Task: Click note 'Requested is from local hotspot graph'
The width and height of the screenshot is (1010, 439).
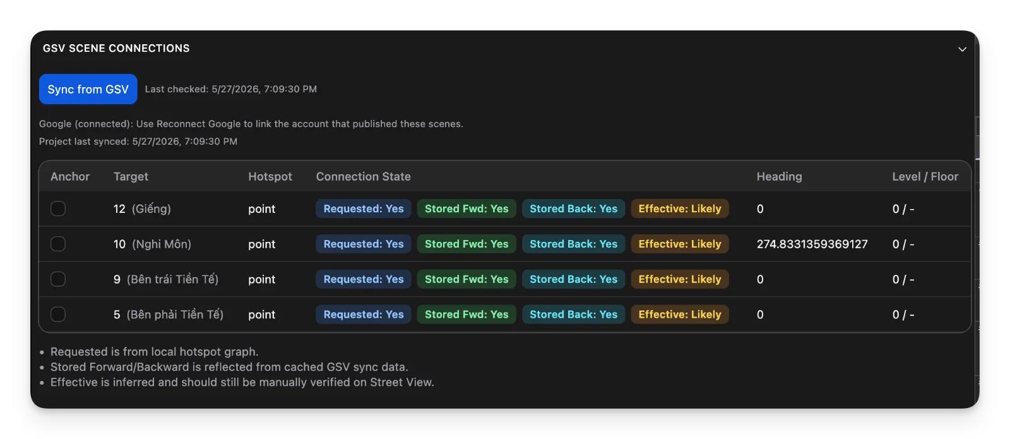Action: click(155, 352)
